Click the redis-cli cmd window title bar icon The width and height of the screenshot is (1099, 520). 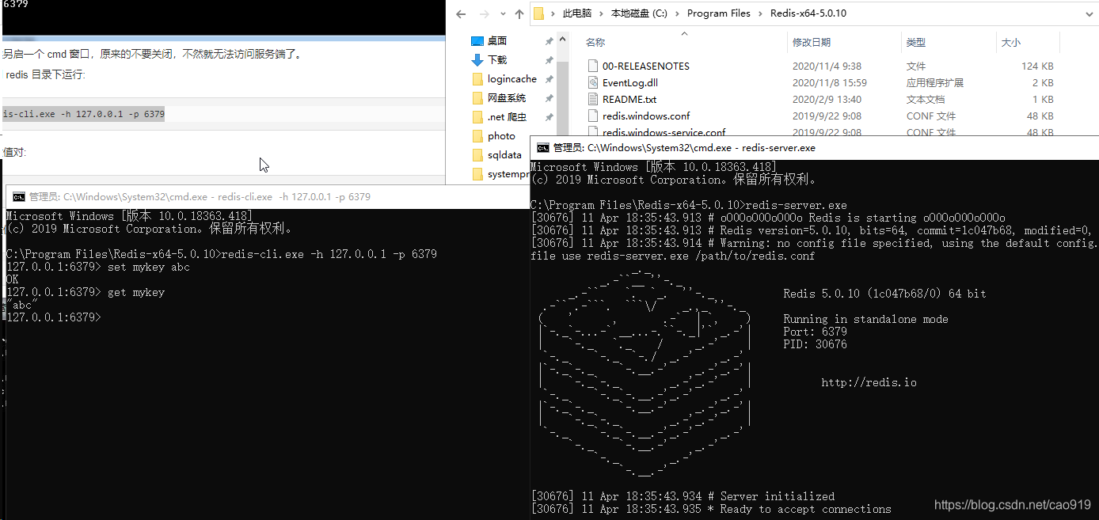[18, 197]
